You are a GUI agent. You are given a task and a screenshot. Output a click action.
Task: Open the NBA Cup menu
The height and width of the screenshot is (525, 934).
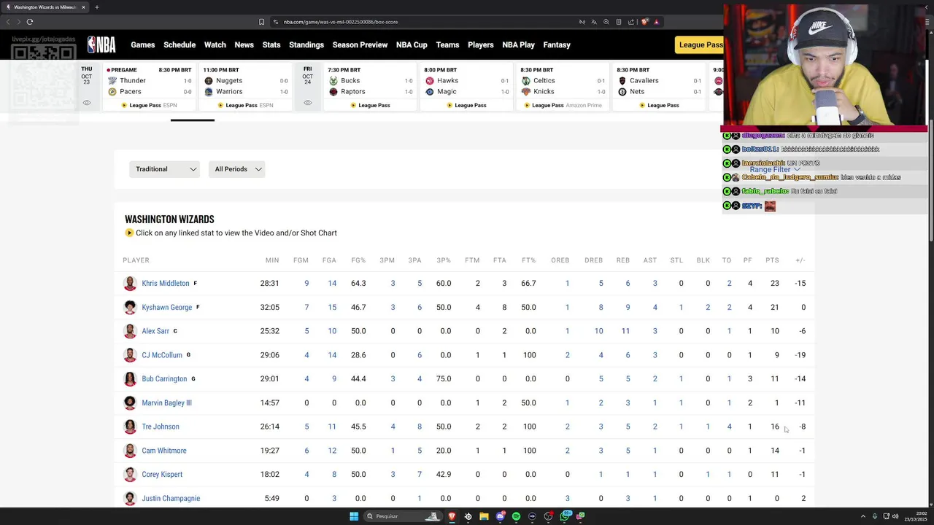[x=412, y=45]
